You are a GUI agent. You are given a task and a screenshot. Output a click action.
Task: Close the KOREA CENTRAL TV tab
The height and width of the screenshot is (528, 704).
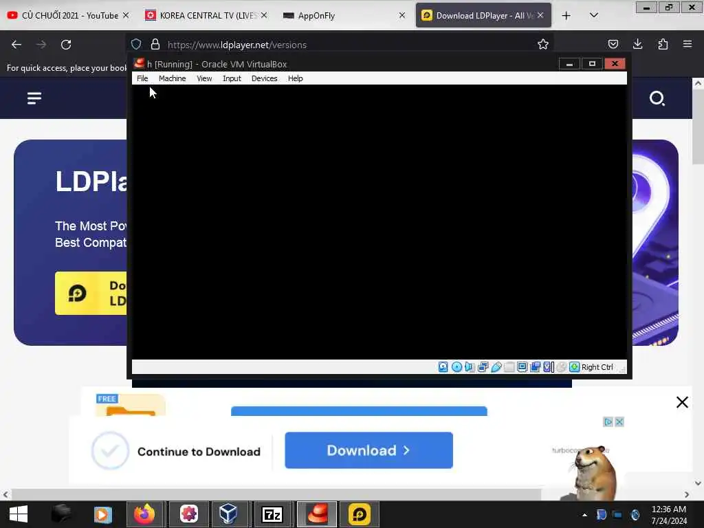(264, 15)
